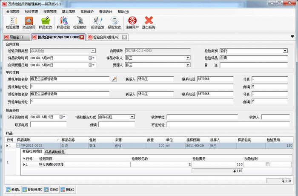Screen dimensions: 298x196
Task: Click the 委托单位名称 input field
Action: tap(69, 79)
